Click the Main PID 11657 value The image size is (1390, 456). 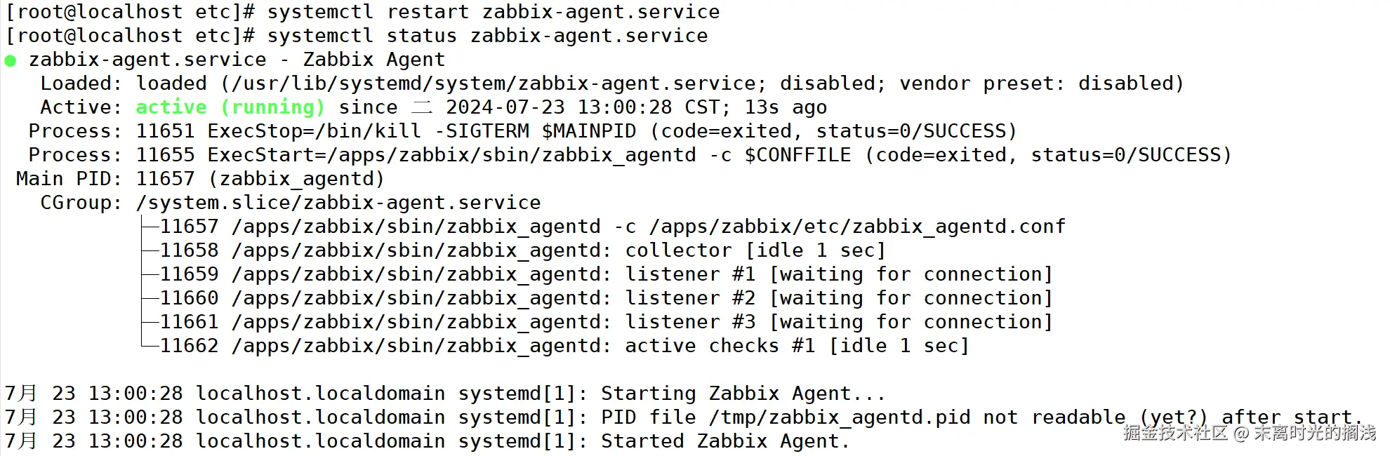click(165, 179)
